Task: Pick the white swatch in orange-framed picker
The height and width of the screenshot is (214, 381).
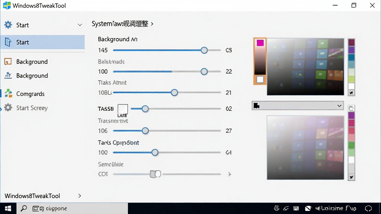Action: [x=260, y=80]
